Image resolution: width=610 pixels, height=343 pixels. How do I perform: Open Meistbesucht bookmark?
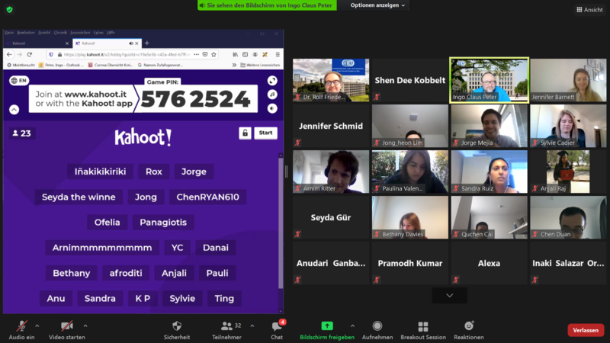21,65
